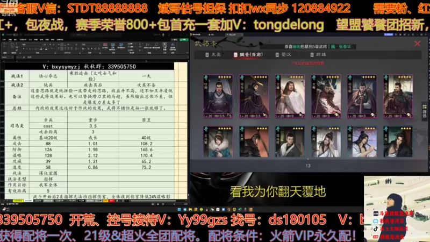Viewport: 430px width, 242px height.
Task: Open File Explorer from the taskbar
Action: [190, 209]
